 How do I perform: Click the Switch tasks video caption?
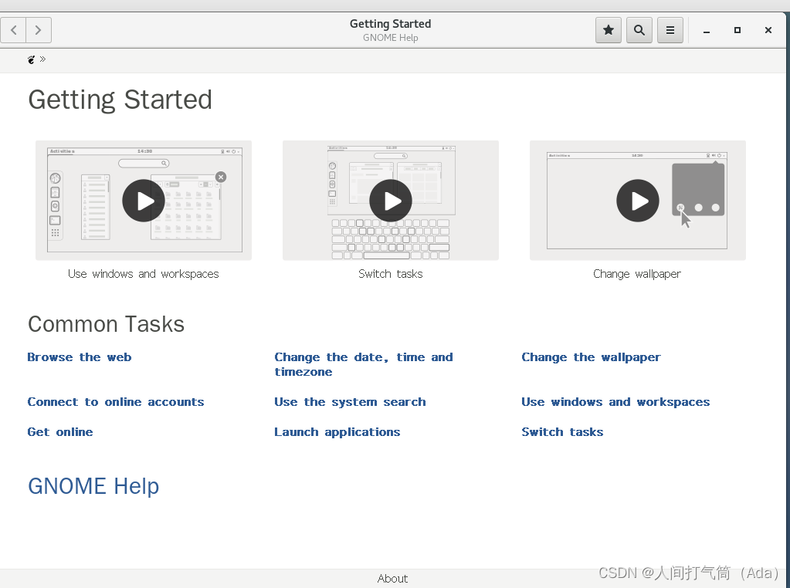pos(391,274)
